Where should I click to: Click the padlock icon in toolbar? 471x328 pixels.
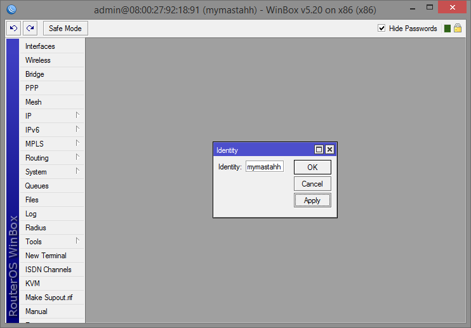(x=458, y=28)
